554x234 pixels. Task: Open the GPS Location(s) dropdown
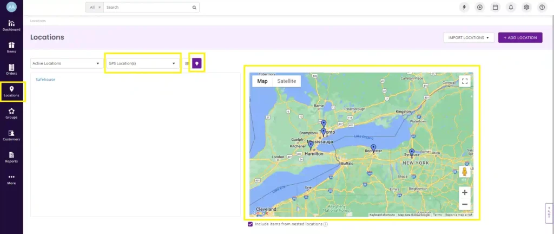click(x=142, y=63)
